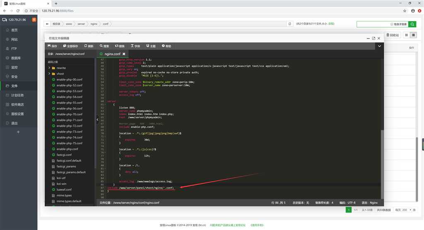Screen dimensions: 424x230
Task: Click www breadcrumb in path bar
Action: pos(69,24)
